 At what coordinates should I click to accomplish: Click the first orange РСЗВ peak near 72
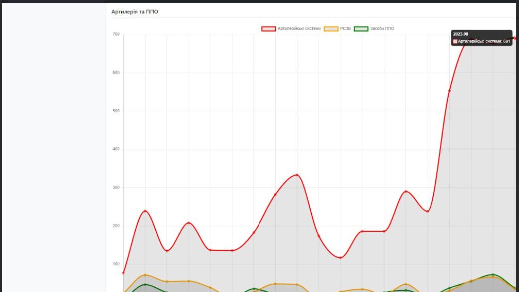145,275
